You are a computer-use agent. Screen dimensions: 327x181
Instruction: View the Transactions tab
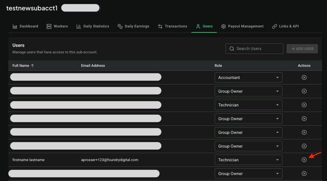click(172, 26)
